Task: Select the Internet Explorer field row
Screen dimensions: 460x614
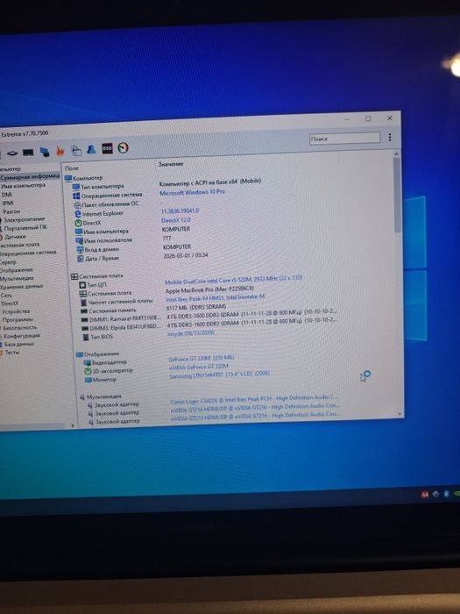Action: [98, 214]
